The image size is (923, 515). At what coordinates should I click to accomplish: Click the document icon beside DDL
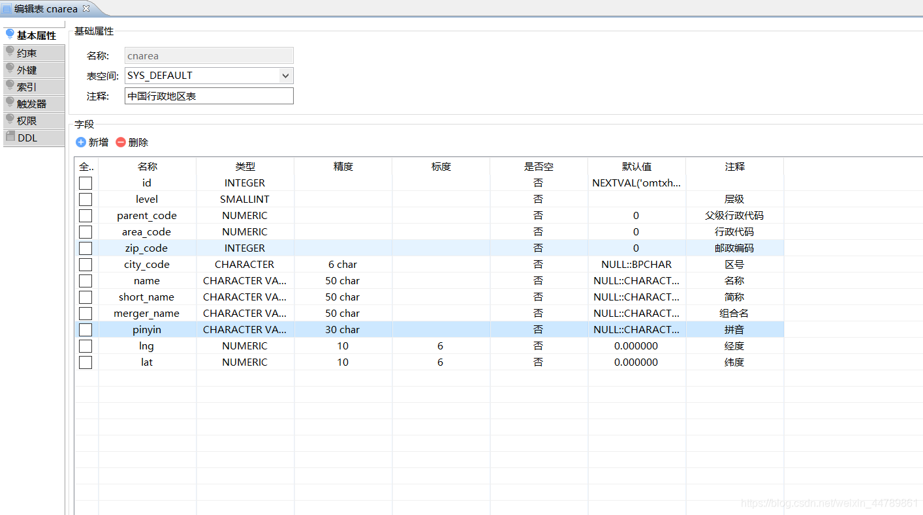pos(10,137)
